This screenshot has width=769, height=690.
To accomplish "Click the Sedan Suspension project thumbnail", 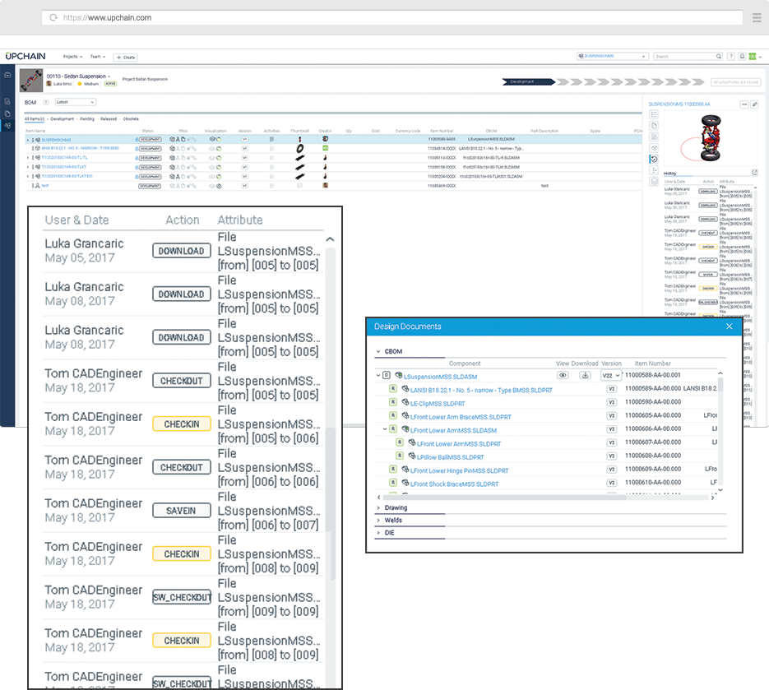I will pos(31,81).
